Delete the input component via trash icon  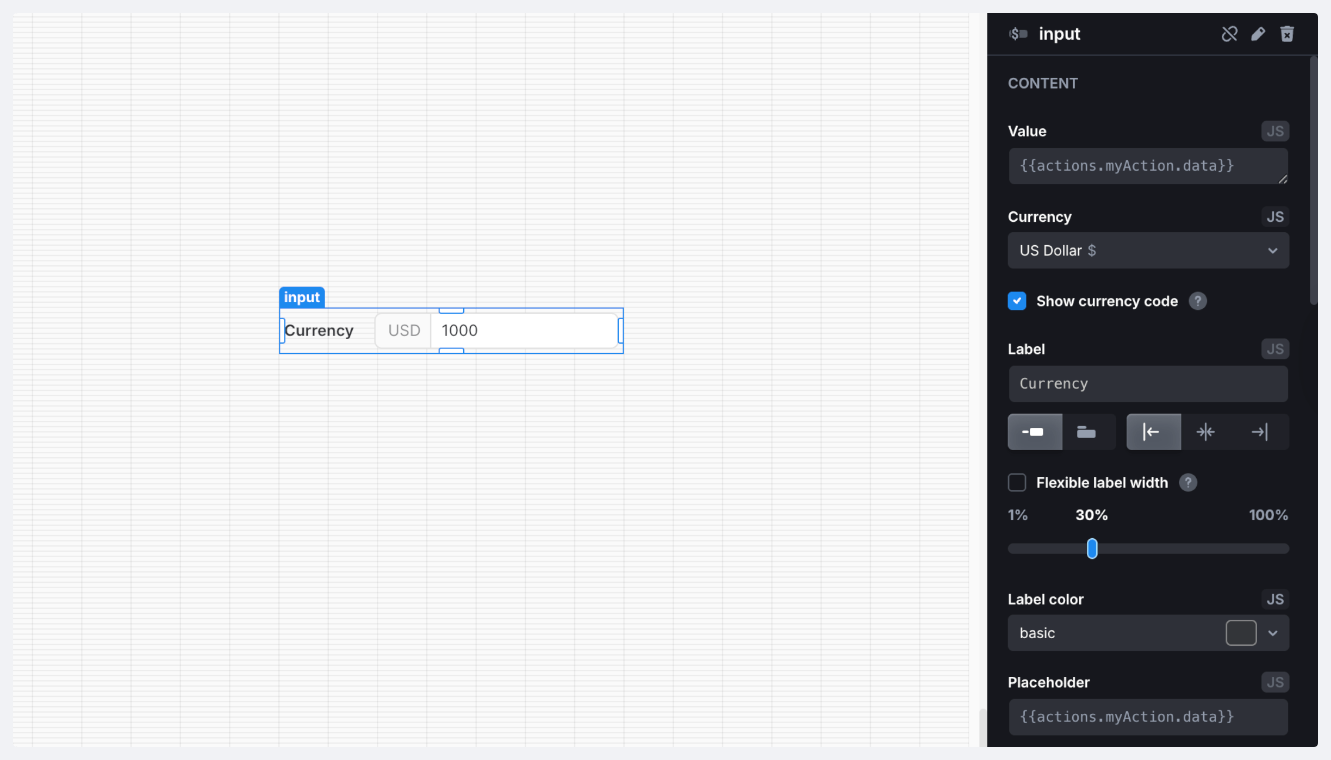pyautogui.click(x=1287, y=34)
